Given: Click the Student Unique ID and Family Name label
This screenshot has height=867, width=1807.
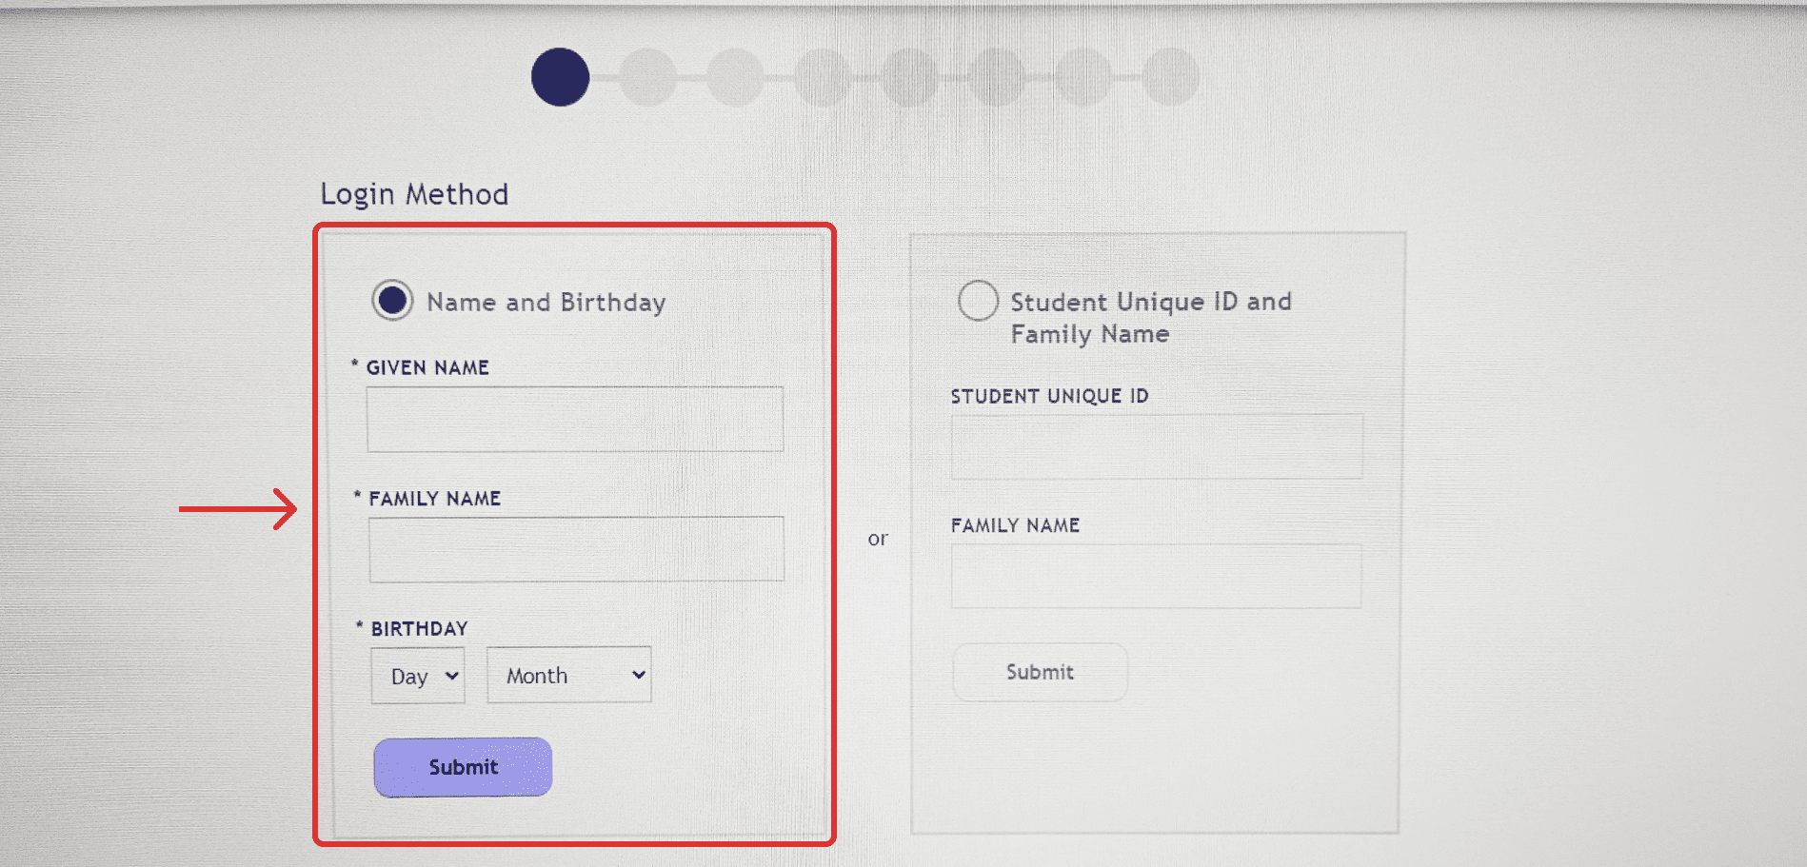Looking at the screenshot, I should coord(1150,317).
